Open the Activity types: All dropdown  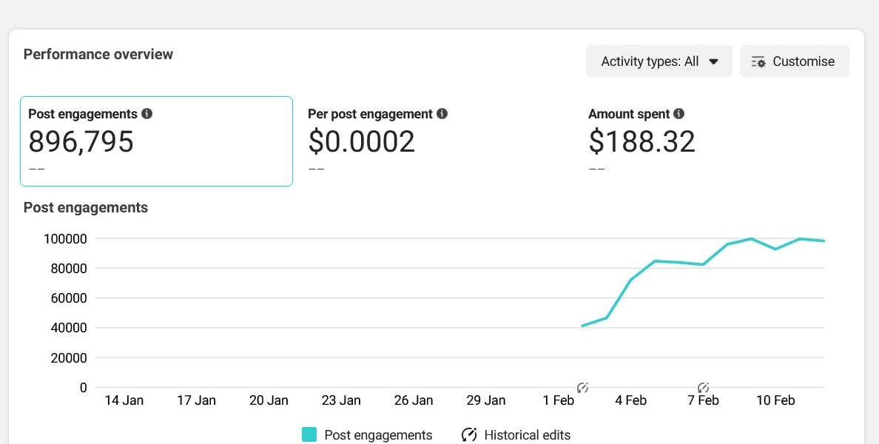pyautogui.click(x=658, y=61)
